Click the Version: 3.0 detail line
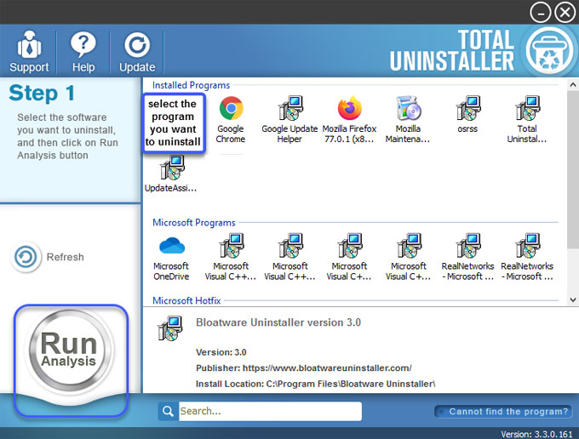Screen dimensions: 579x439 pos(221,352)
